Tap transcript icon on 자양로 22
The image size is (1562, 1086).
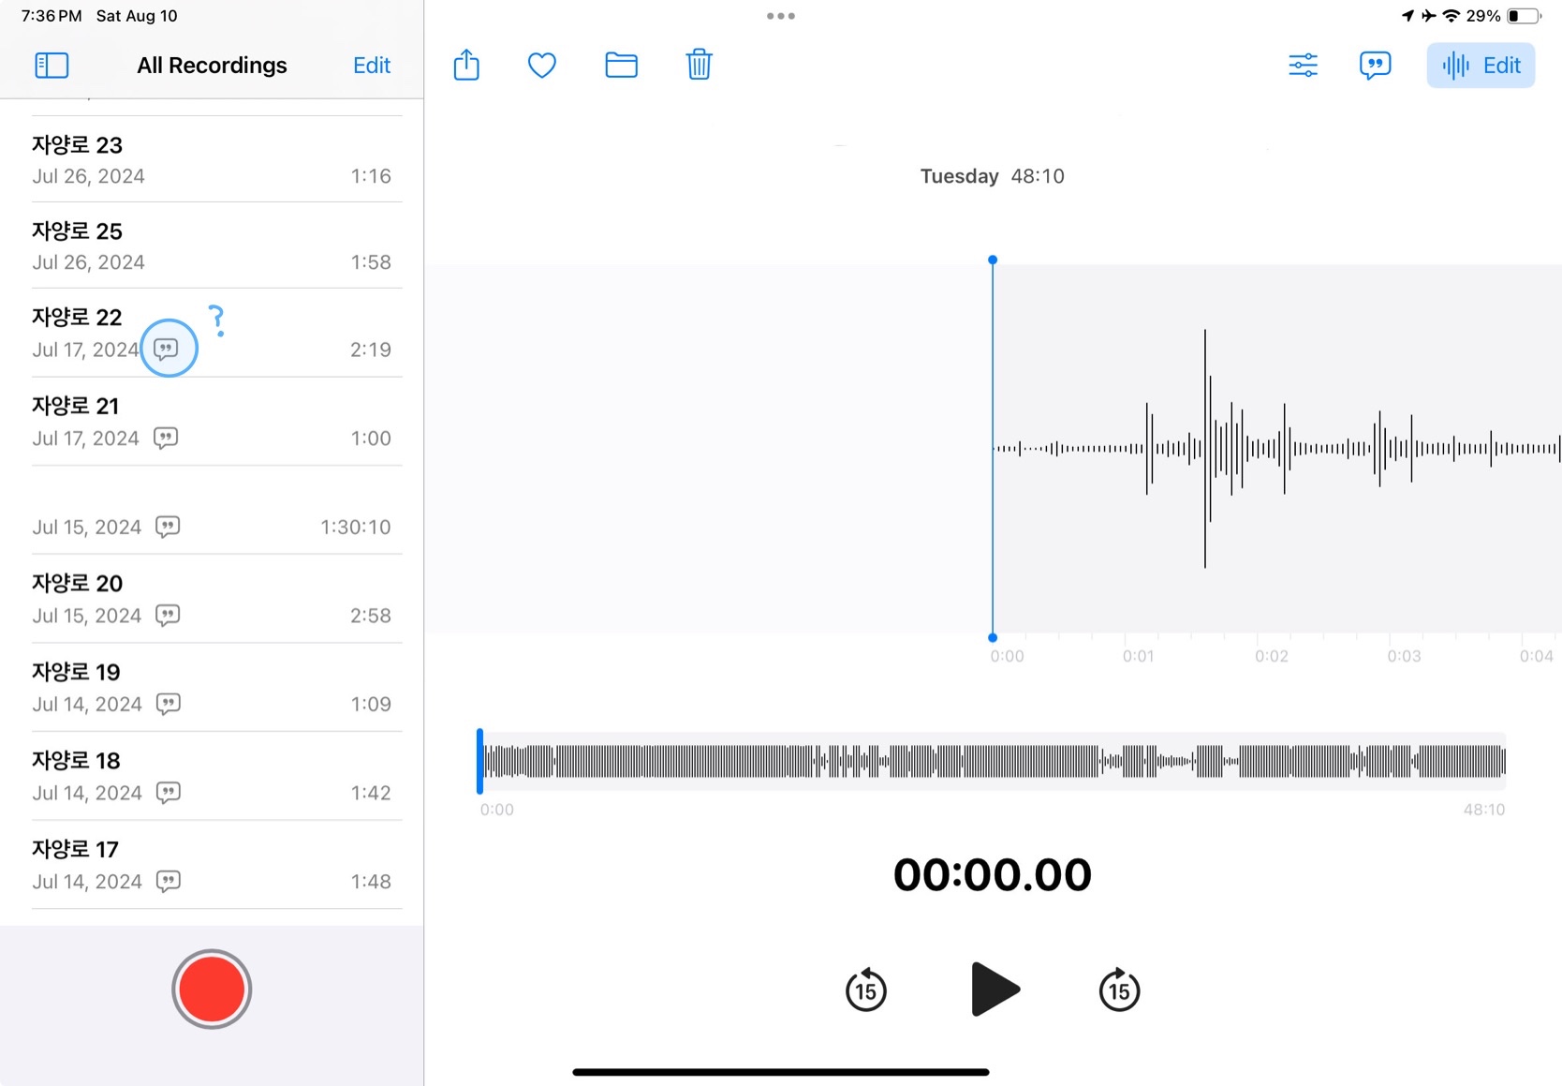[x=167, y=349]
